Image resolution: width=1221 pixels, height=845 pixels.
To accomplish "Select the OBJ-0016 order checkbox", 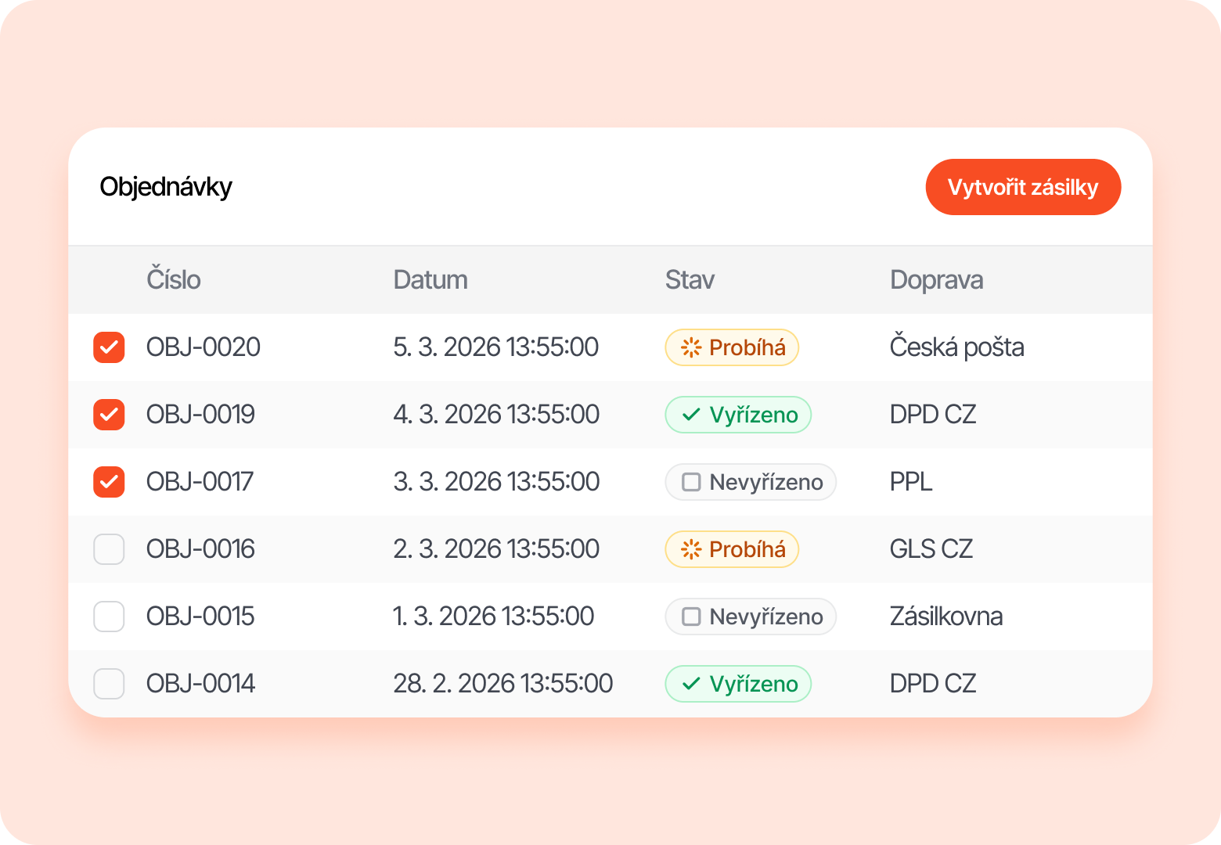I will [109, 549].
